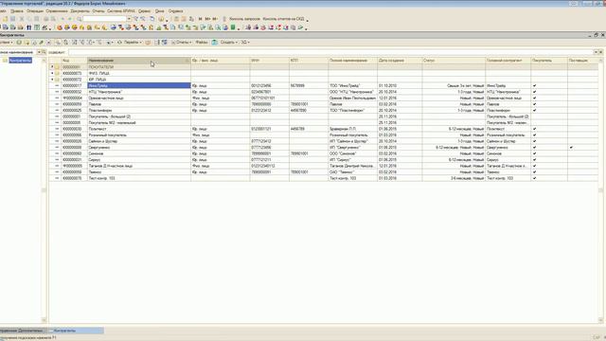
Task: Click the vertical scrollbar of the left tree panel
Action: (x=44, y=190)
